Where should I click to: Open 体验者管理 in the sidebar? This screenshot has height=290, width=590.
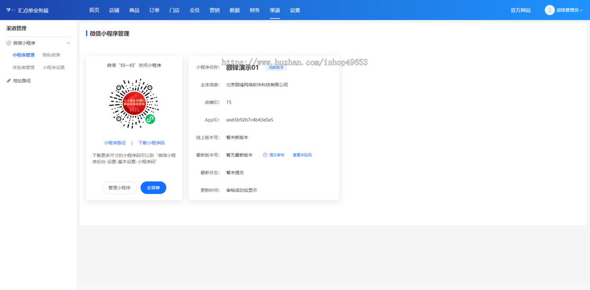click(24, 68)
